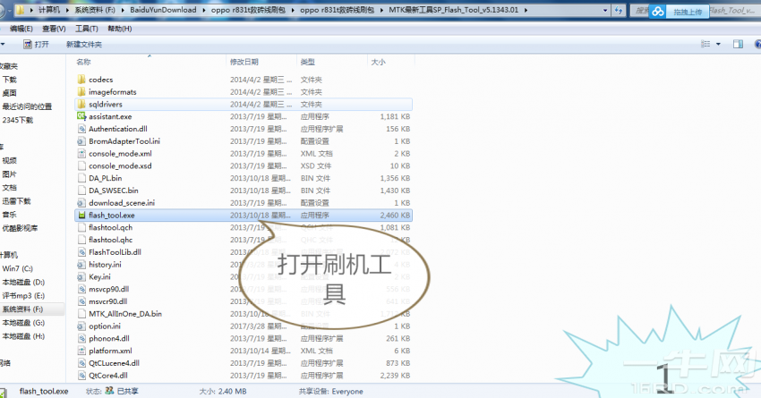The height and width of the screenshot is (398, 761).
Task: Open the 帮助(H) menu
Action: (x=121, y=28)
